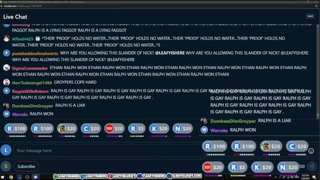Click the Subscribe button

tap(26, 166)
